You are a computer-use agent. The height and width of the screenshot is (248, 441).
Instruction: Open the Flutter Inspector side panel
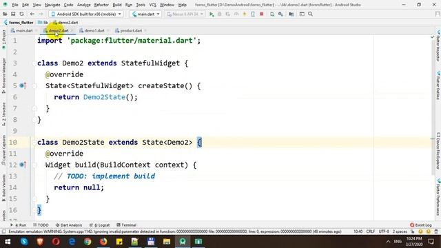click(x=438, y=46)
